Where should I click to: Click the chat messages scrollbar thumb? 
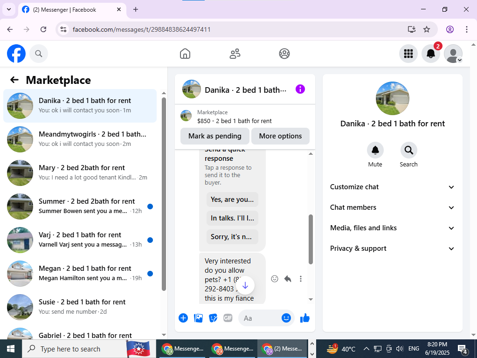pyautogui.click(x=311, y=239)
